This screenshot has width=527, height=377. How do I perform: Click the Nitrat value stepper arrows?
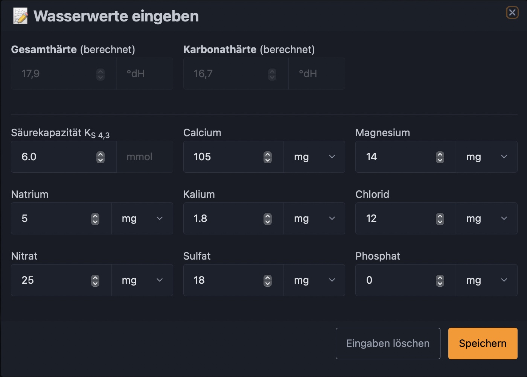tap(95, 281)
